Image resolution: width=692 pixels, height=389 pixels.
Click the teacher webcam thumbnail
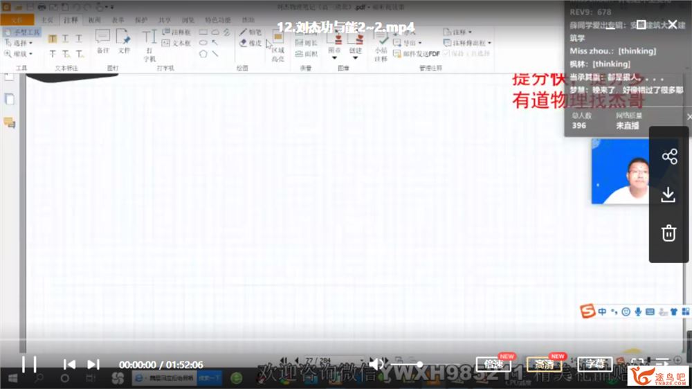pos(620,172)
